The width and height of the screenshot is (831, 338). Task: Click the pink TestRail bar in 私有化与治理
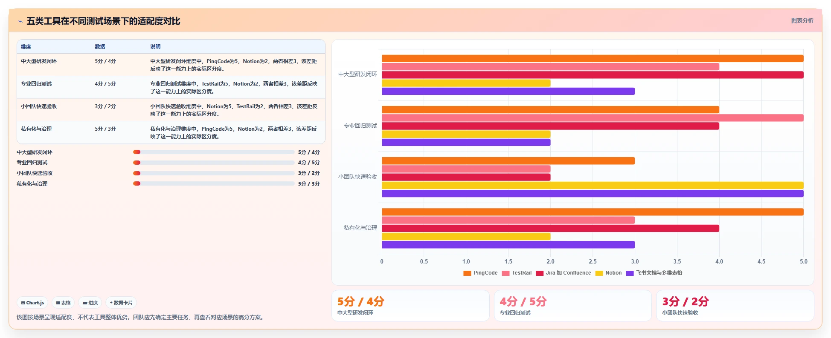point(508,220)
